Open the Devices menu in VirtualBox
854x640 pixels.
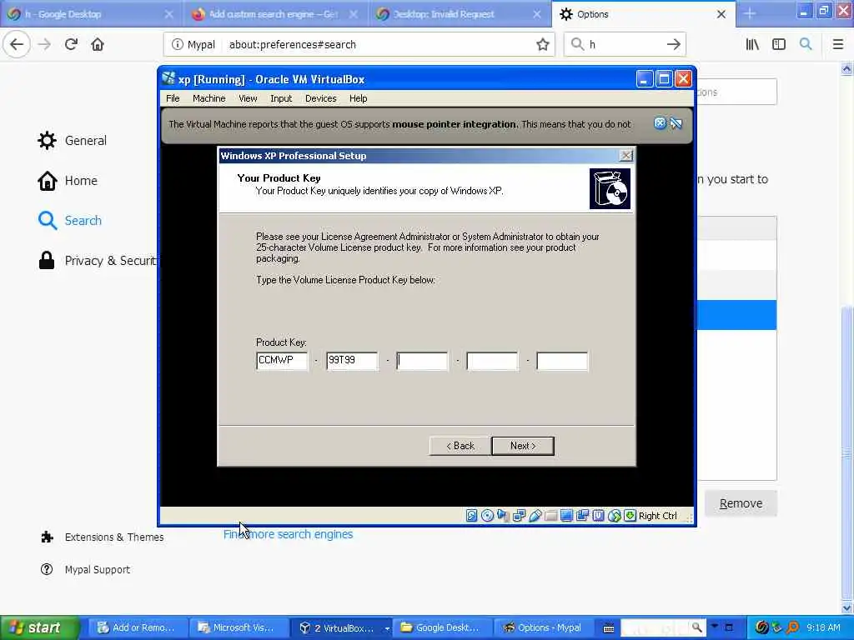321,98
